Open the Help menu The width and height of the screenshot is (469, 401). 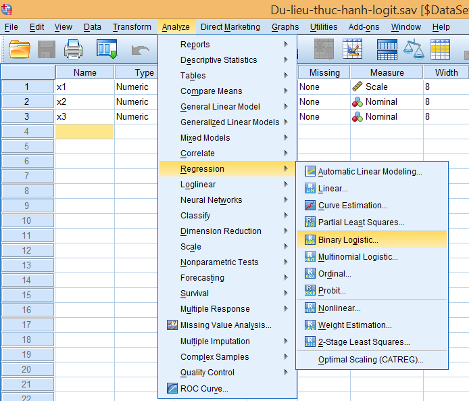[x=441, y=27]
